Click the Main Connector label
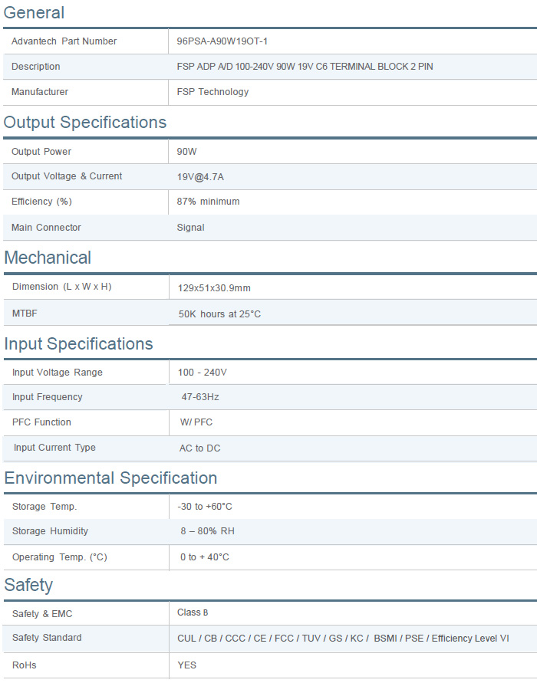The height and width of the screenshot is (683, 537). click(46, 228)
